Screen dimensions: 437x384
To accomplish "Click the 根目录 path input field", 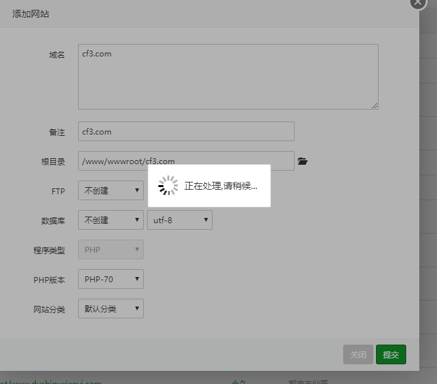I will [x=186, y=161].
